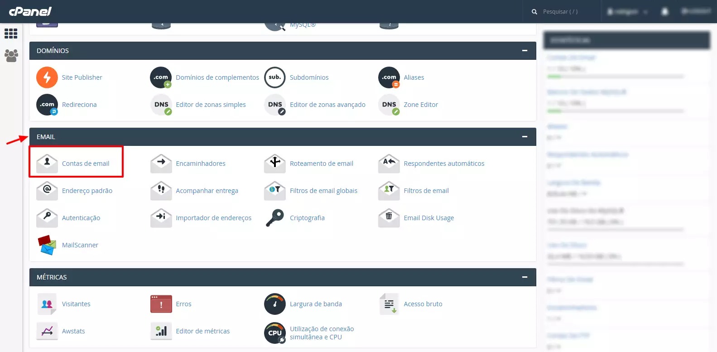Viewport: 717px width, 352px height.
Task: Click the cPanel logo
Action: click(x=30, y=11)
